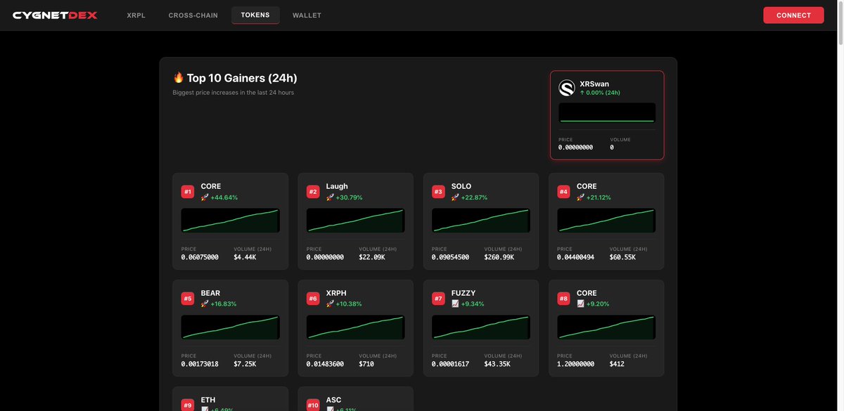844x411 pixels.
Task: Click the volume value $43.35K
Action: tap(497, 364)
